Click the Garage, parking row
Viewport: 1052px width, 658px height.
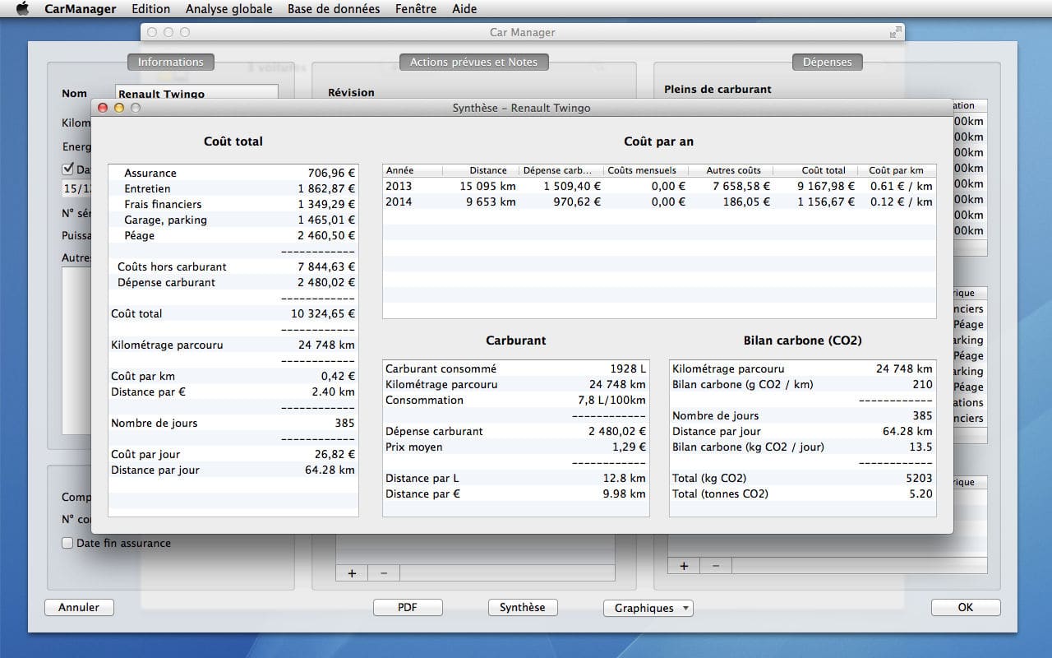[x=233, y=220]
